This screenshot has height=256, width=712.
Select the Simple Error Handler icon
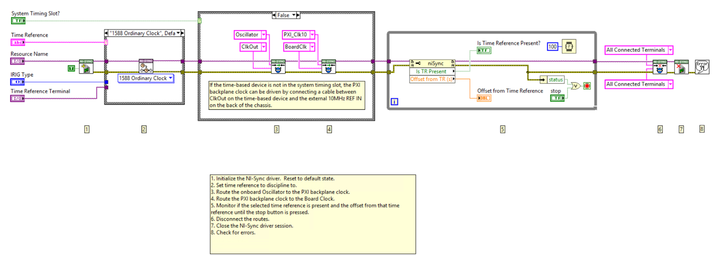click(x=702, y=67)
